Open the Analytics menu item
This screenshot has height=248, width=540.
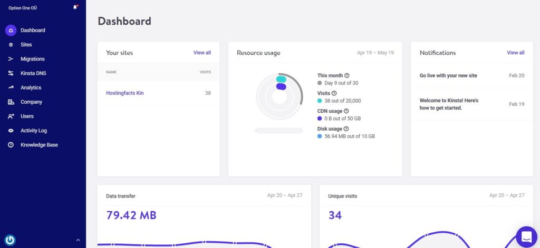tap(31, 88)
